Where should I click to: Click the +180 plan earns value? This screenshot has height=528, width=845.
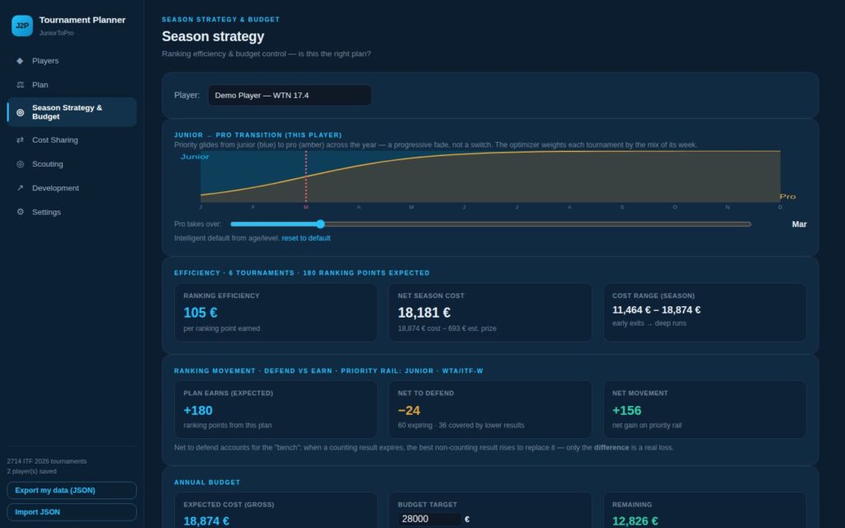pos(198,411)
